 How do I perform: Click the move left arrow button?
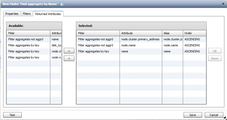coord(69,58)
